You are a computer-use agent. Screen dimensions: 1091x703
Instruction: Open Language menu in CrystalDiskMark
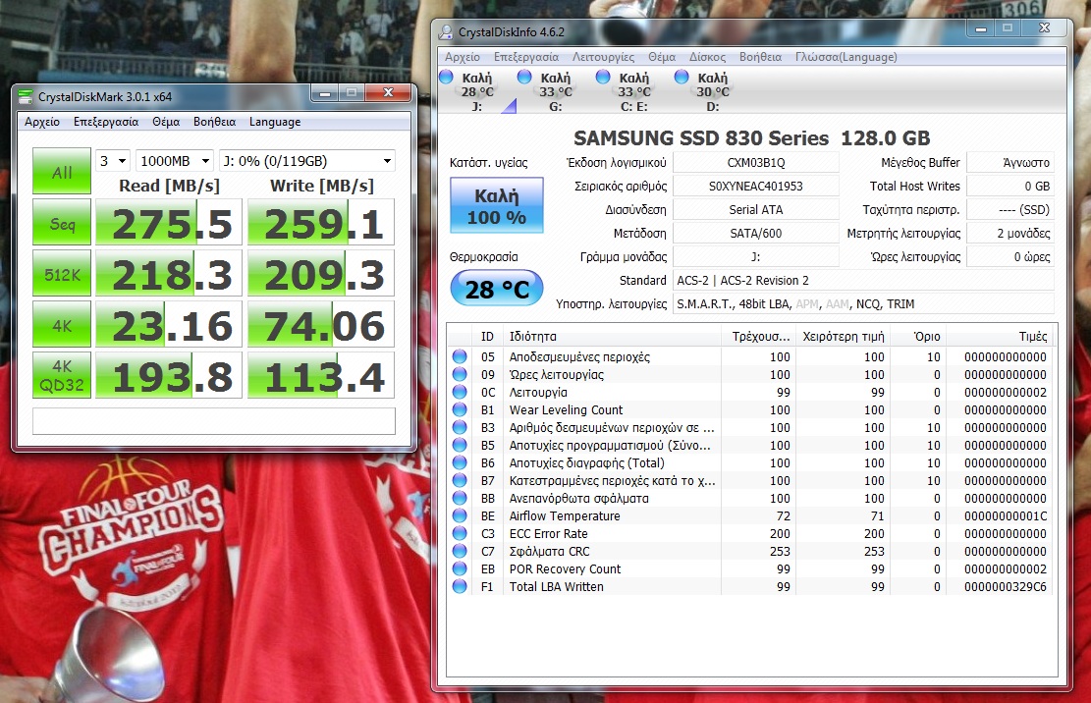[275, 122]
